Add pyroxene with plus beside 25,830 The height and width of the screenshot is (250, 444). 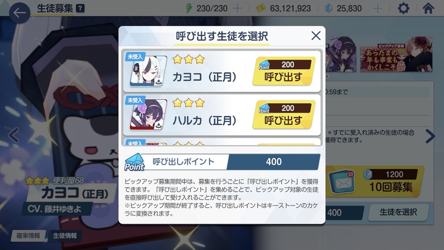(377, 8)
